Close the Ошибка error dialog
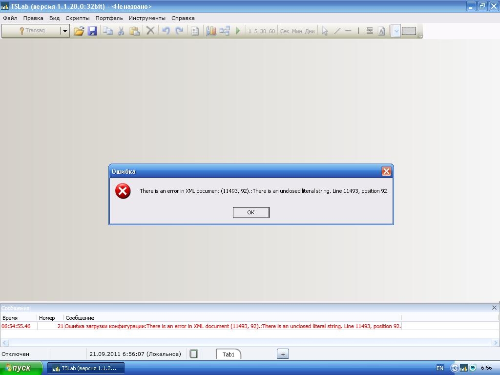This screenshot has width=500, height=375. pyautogui.click(x=386, y=171)
